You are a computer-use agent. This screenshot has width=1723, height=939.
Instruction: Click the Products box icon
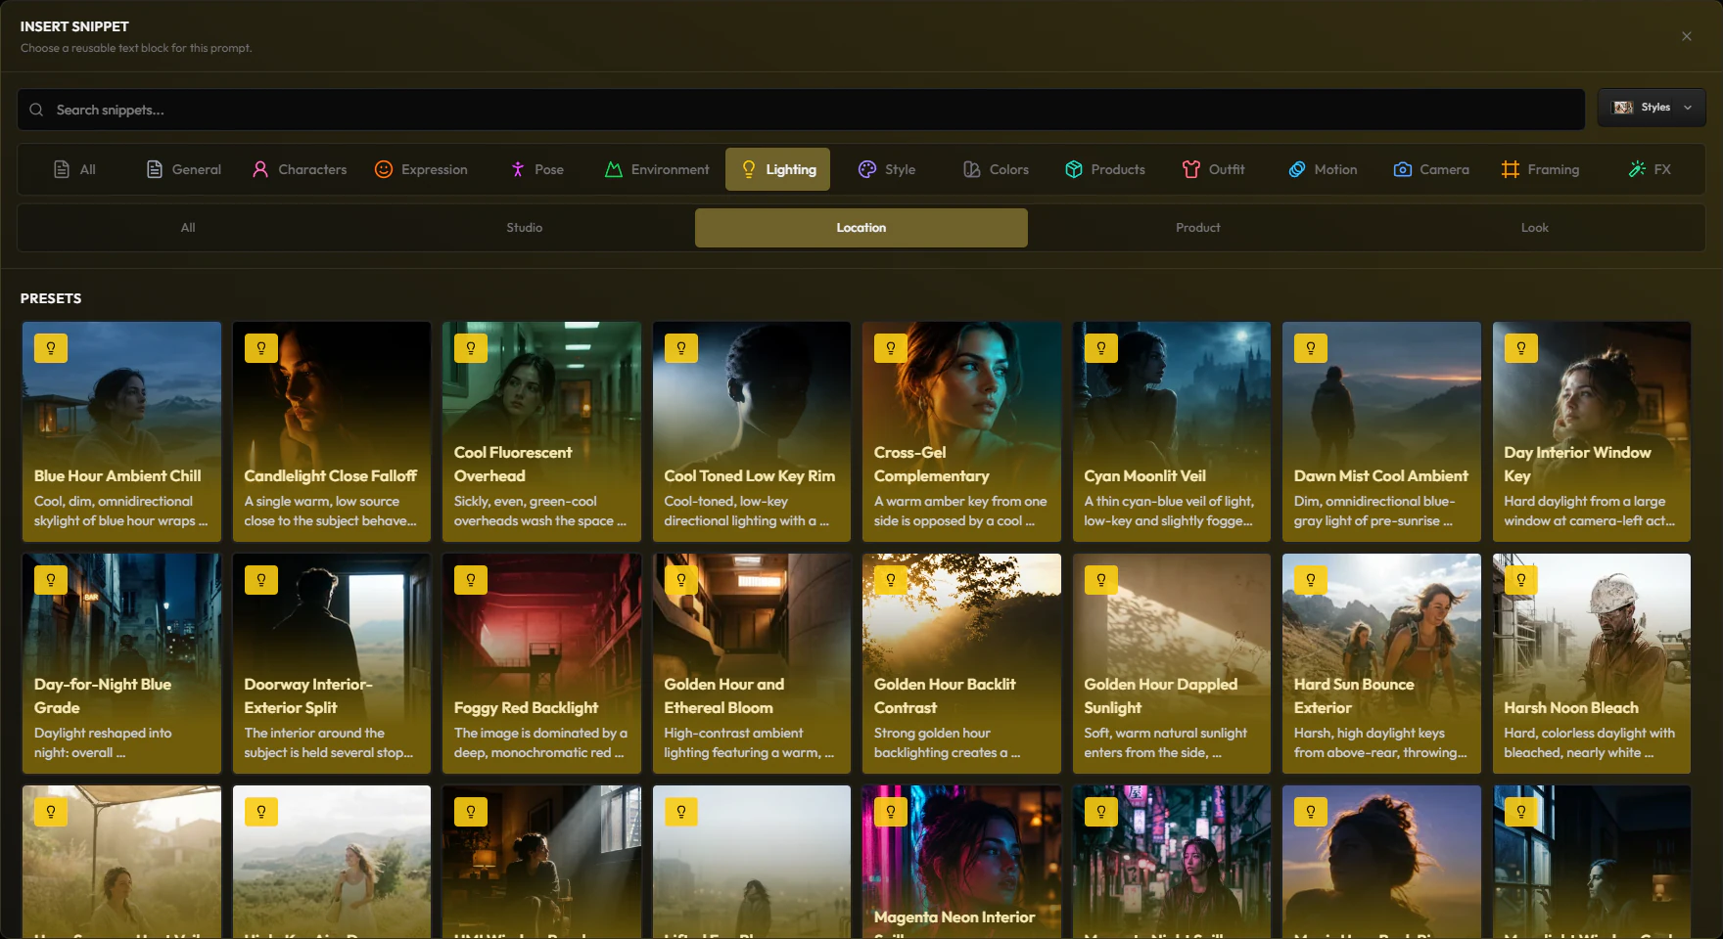click(1074, 169)
